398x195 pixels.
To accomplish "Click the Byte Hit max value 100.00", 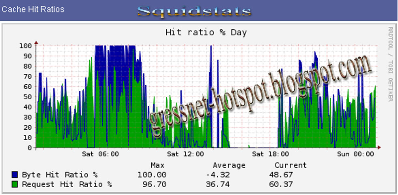I will (x=152, y=175).
